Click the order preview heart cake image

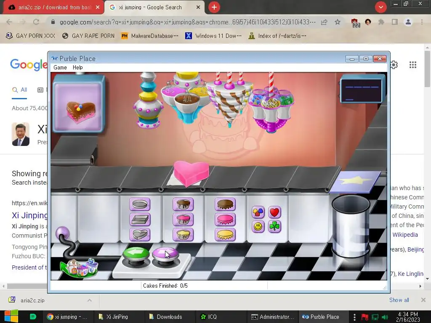81,111
